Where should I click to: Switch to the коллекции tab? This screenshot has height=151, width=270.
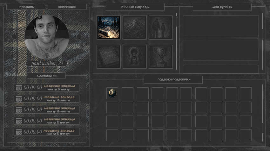[x=67, y=7]
